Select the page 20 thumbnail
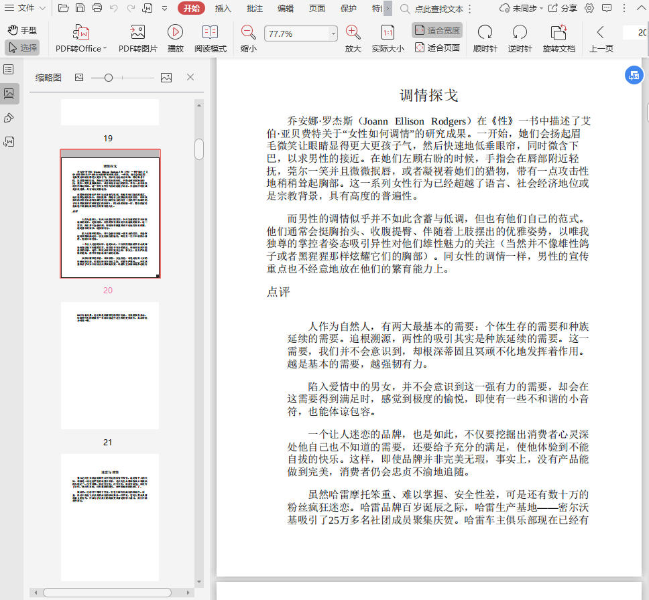The height and width of the screenshot is (600, 649). coord(110,214)
